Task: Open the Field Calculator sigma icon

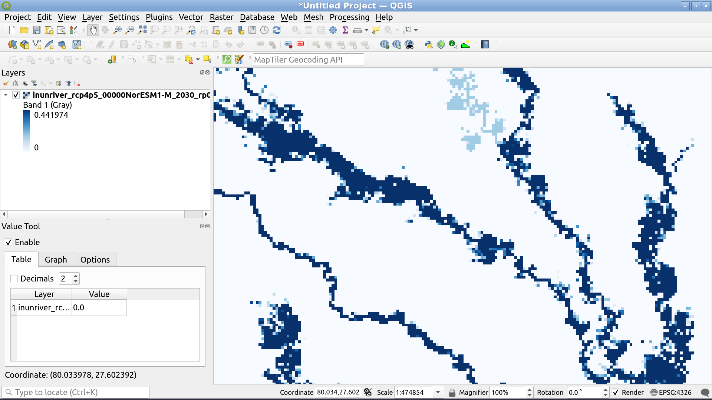Action: [x=345, y=30]
